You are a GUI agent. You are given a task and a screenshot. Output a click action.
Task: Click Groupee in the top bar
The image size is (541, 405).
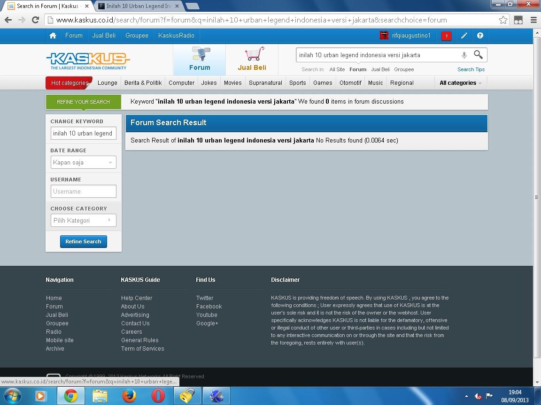[x=137, y=36]
